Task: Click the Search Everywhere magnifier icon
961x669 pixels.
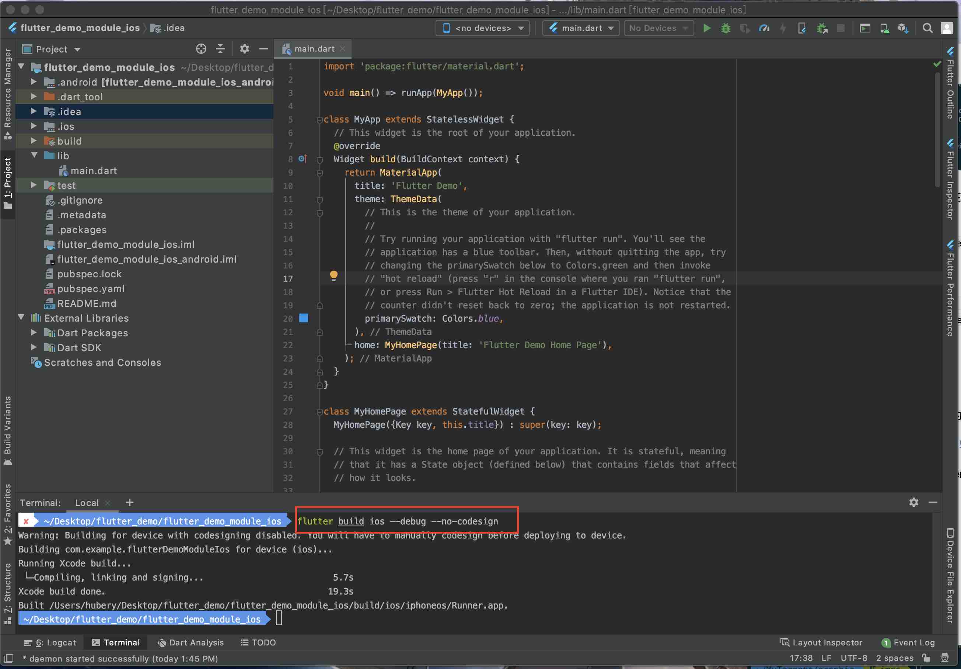Action: click(x=927, y=28)
